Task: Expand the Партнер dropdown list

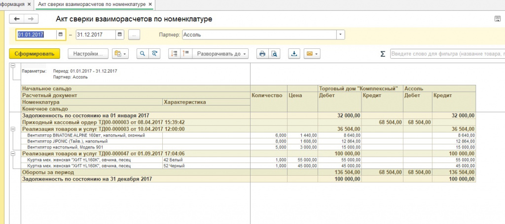Action: tap(341, 35)
